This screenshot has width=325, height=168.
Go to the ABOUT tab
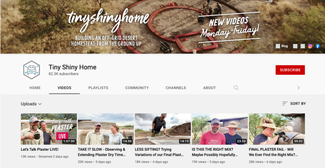pos(209,88)
